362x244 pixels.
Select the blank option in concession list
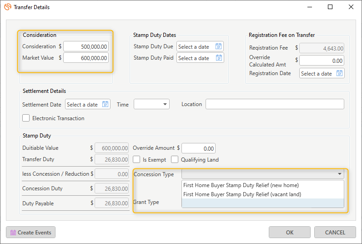pos(262,203)
